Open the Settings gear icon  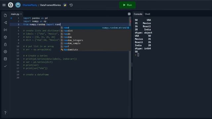click(5, 52)
